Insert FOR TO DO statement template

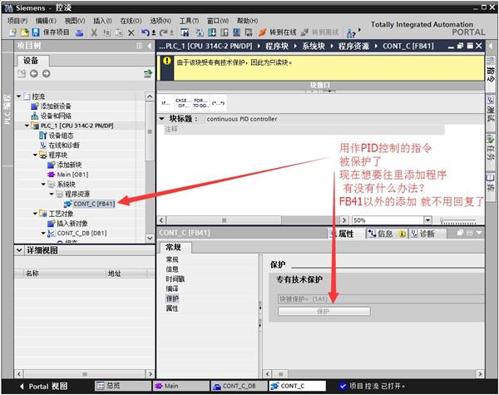[200, 103]
